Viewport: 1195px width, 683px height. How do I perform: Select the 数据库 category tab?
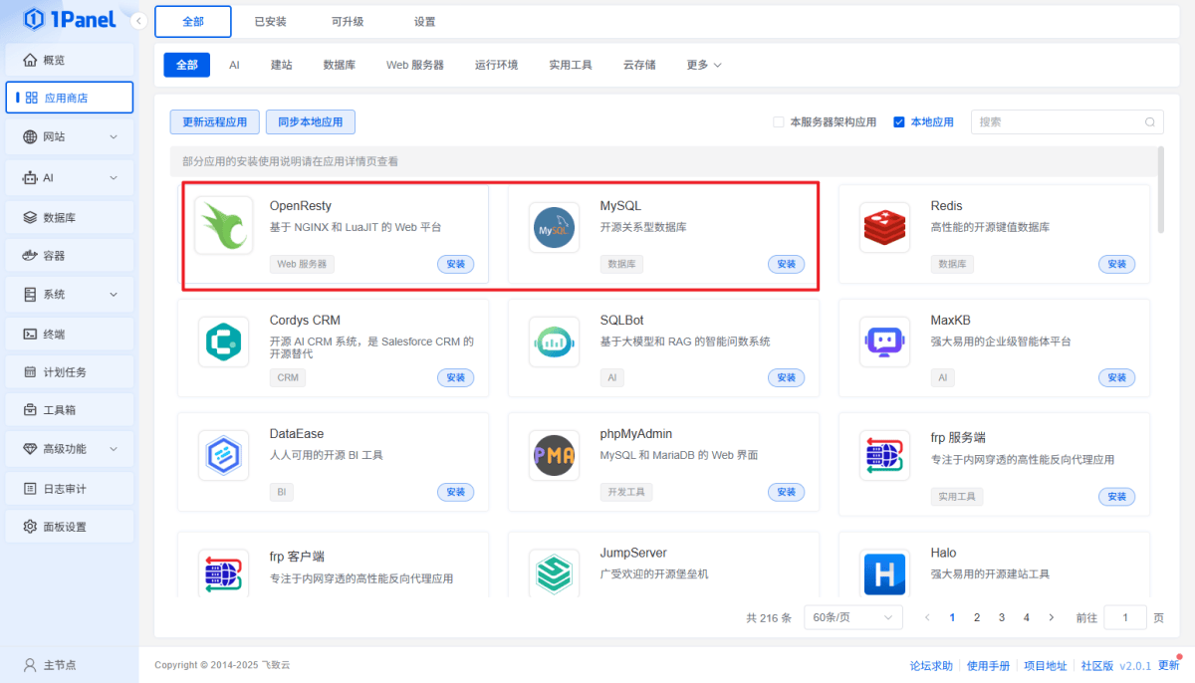[340, 65]
